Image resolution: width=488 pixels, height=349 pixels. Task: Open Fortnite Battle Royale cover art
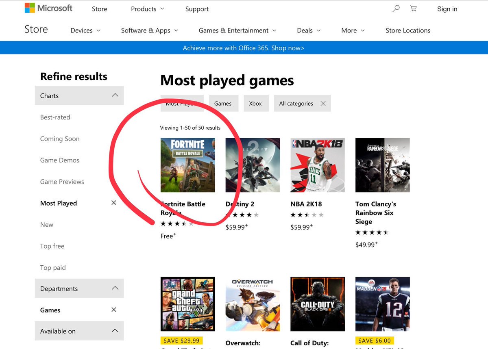click(x=188, y=165)
